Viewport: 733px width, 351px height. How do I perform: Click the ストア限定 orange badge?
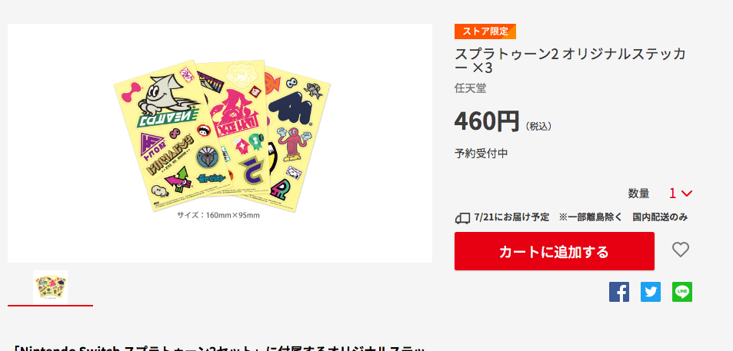(x=485, y=31)
